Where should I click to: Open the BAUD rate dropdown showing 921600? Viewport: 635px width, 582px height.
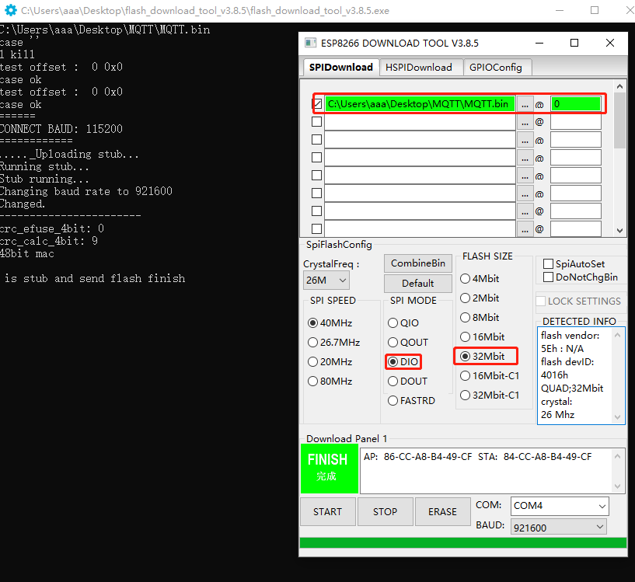[559, 528]
